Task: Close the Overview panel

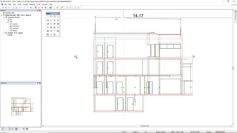Action: [x=40, y=83]
